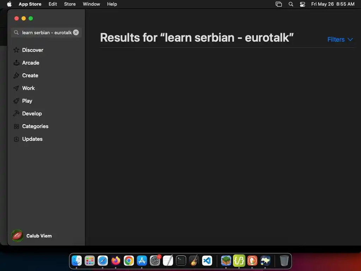Open the Help menu
Screen dimensions: 361x271
tap(112, 4)
